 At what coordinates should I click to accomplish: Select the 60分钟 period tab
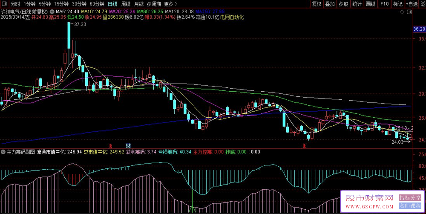point(97,4)
